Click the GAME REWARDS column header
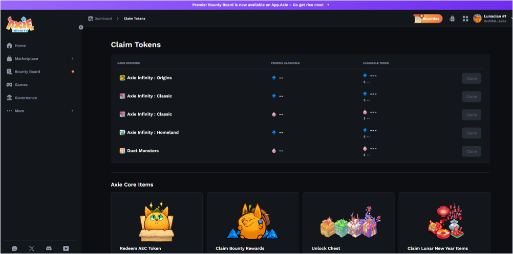The image size is (513, 254). (129, 63)
